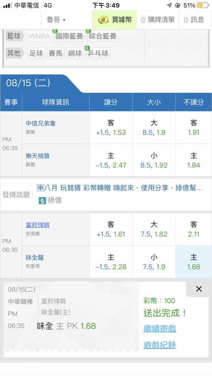
Task: Open the 富邦悍將 team link
Action: tap(38, 225)
